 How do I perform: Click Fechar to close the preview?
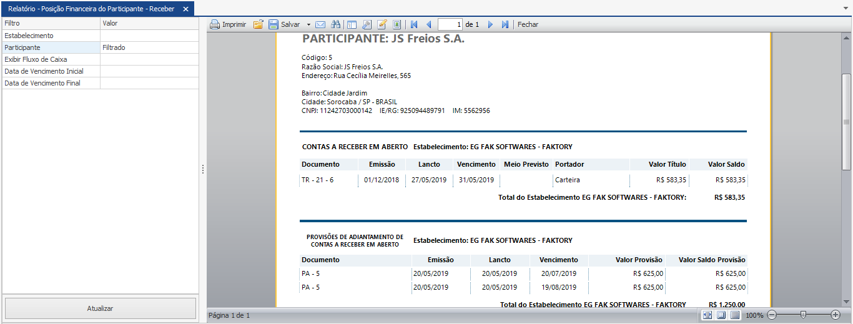click(x=528, y=24)
